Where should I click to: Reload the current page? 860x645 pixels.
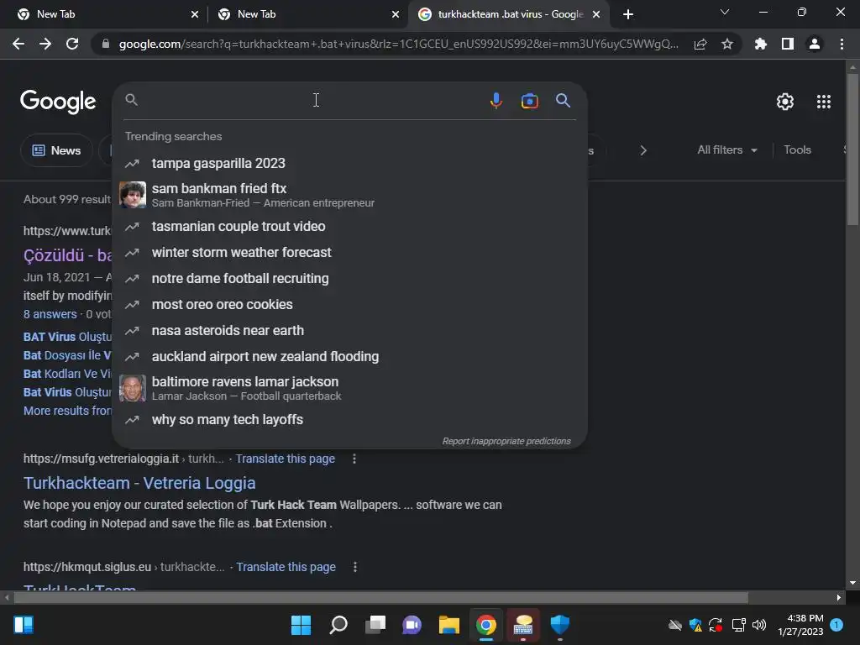pyautogui.click(x=72, y=44)
